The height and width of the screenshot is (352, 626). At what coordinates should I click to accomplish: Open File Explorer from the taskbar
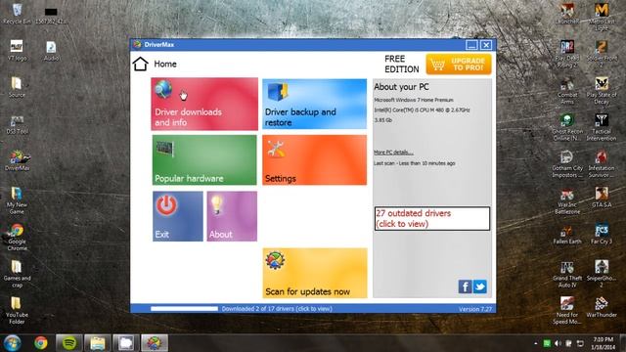pos(98,343)
